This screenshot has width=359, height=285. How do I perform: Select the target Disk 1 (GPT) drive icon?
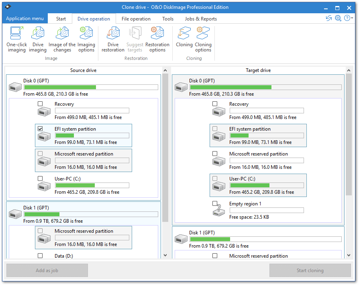point(181,239)
